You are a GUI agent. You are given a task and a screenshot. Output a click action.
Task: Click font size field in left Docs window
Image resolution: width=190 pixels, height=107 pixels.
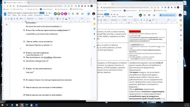(x=51, y=19)
